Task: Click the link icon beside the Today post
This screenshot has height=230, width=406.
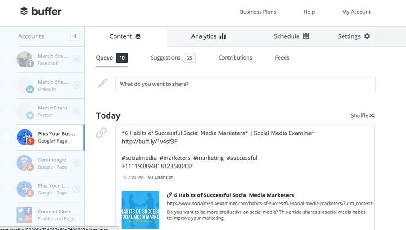Action: click(x=101, y=133)
